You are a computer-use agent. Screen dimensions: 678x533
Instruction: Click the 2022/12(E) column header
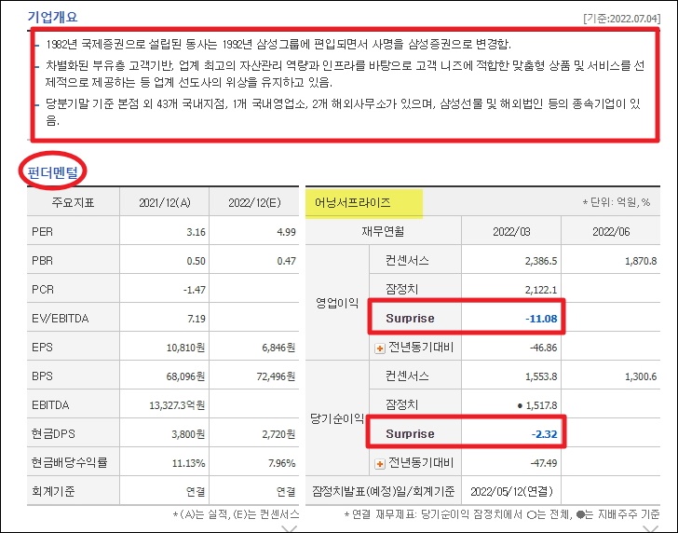click(x=254, y=202)
